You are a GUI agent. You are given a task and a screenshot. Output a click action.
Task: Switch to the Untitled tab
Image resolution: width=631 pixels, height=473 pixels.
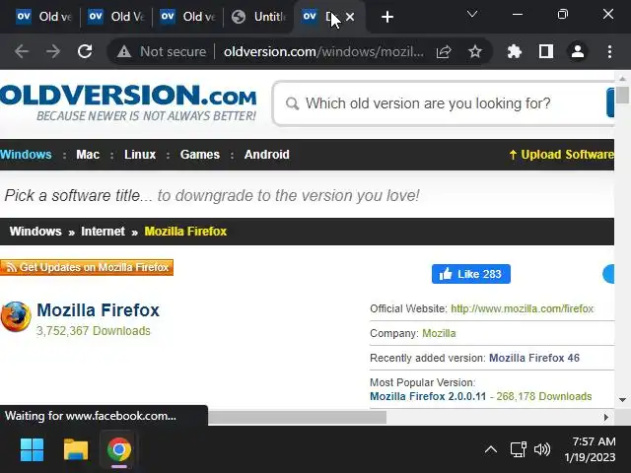[258, 17]
